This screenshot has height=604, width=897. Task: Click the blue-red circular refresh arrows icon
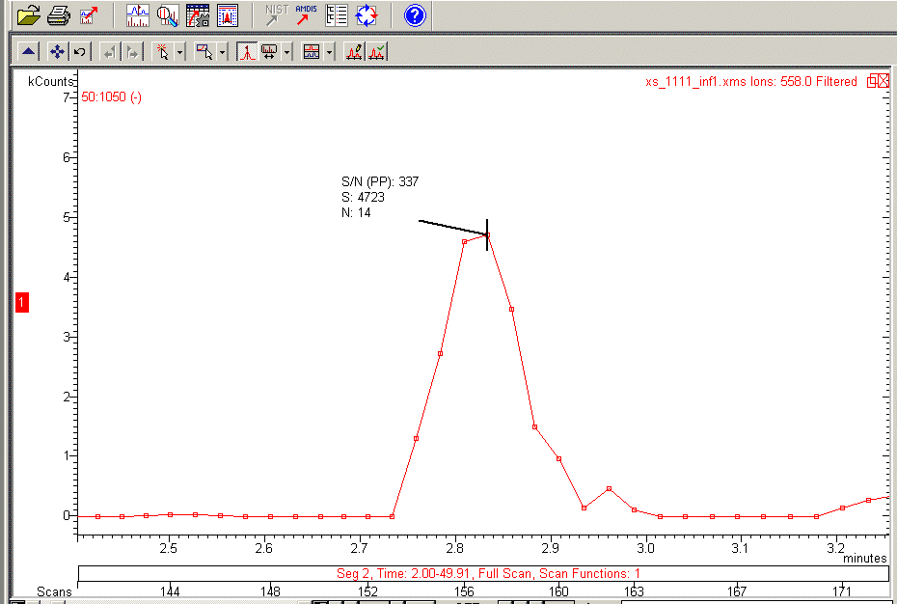(367, 15)
